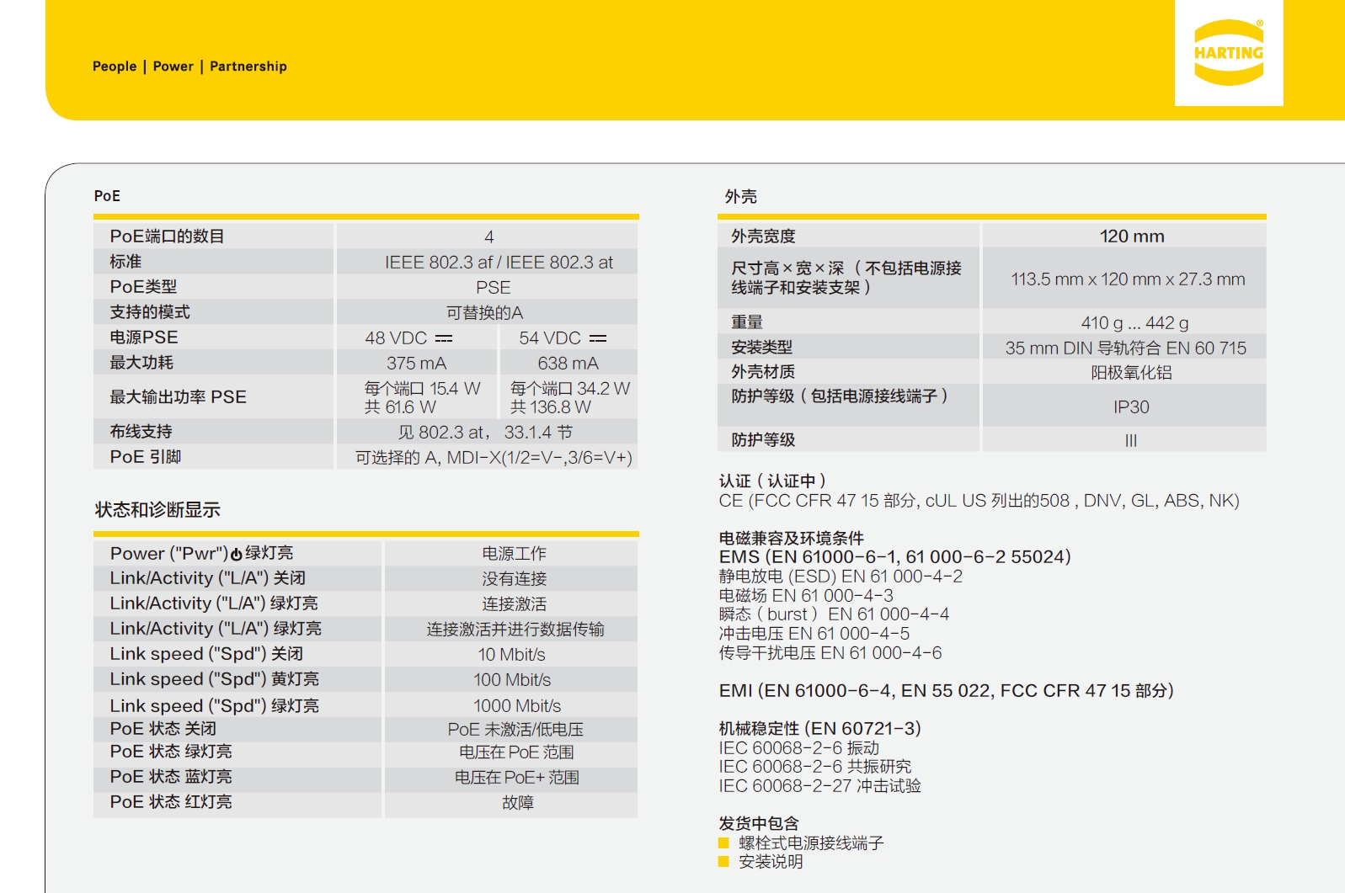This screenshot has width=1345, height=893.
Task: Click "IEC 60068-2-27 冲击试验" line
Action: (820, 786)
